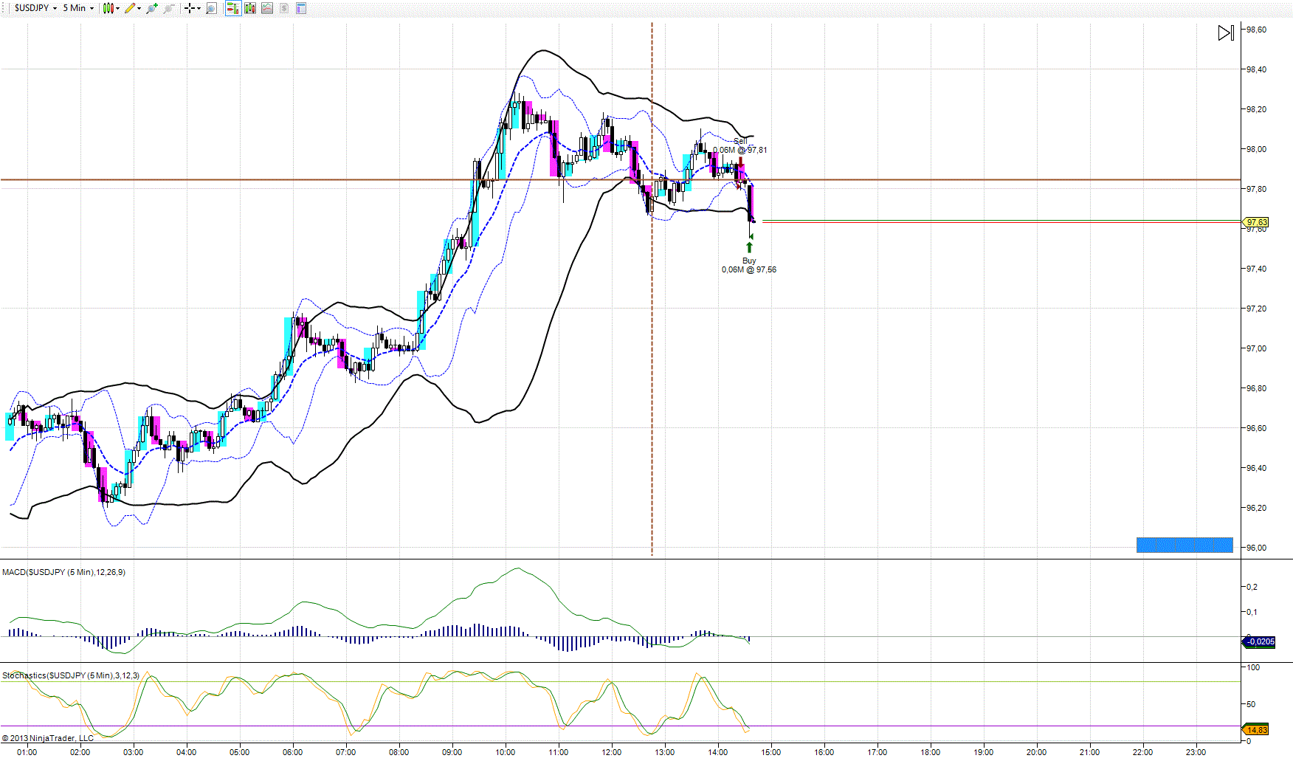
Task: Click the 15:00 time axis label
Action: click(x=771, y=752)
